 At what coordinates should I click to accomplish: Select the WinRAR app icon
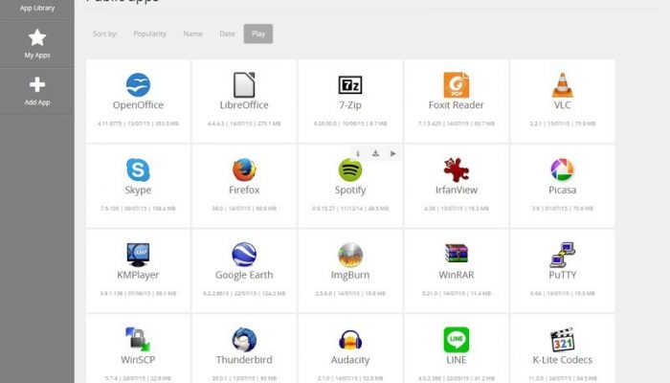tap(457, 253)
